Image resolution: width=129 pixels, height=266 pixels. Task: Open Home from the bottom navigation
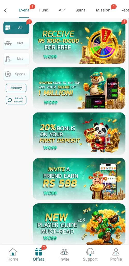coord(13,255)
